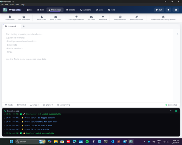Open the Help menu in menu bar

coord(23,5)
